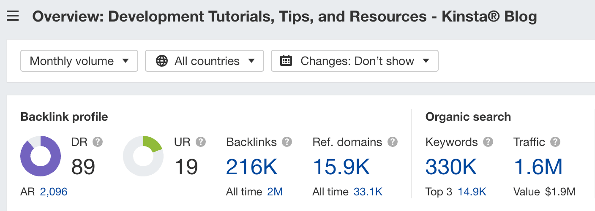This screenshot has height=211, width=595.
Task: Click the dropdown arrow on All countries
Action: coord(251,61)
